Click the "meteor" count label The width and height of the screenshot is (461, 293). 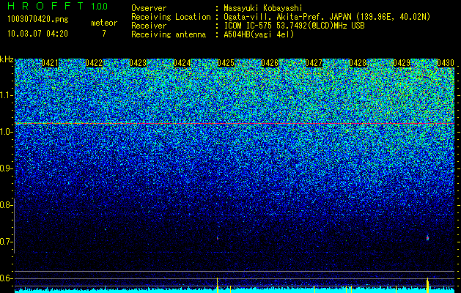pos(104,23)
